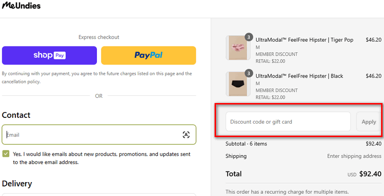Click the Delivery section heading
Screen dimensions: 384x196
pyautogui.click(x=17, y=184)
